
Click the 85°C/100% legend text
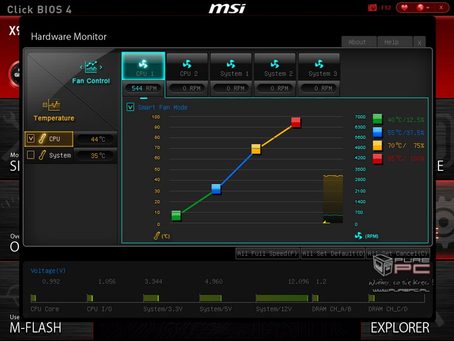(x=406, y=159)
